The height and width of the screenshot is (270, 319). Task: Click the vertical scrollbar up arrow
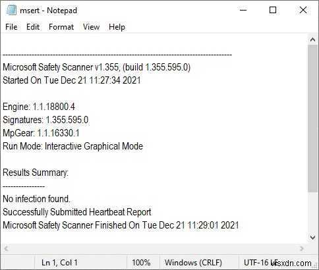pos(312,40)
